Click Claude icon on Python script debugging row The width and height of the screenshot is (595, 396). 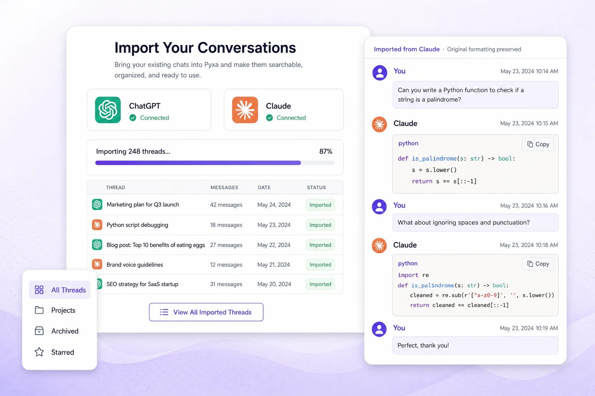97,225
